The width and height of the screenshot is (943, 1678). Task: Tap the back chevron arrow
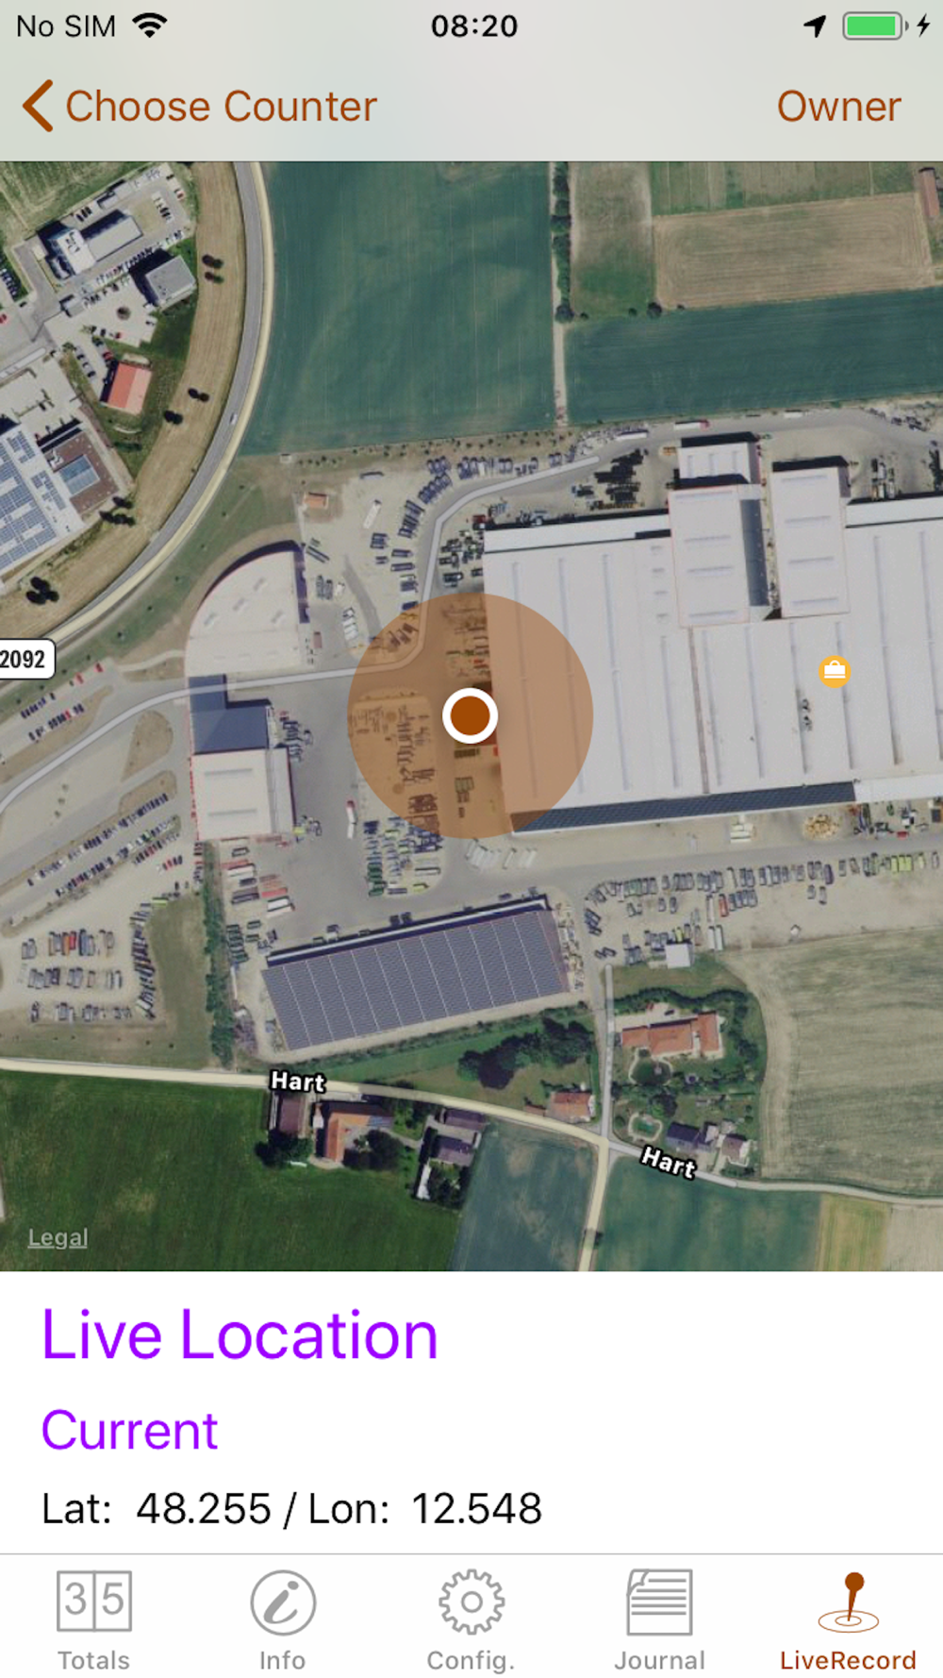pos(38,106)
